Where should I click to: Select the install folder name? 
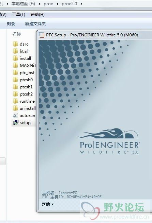pos(25,58)
